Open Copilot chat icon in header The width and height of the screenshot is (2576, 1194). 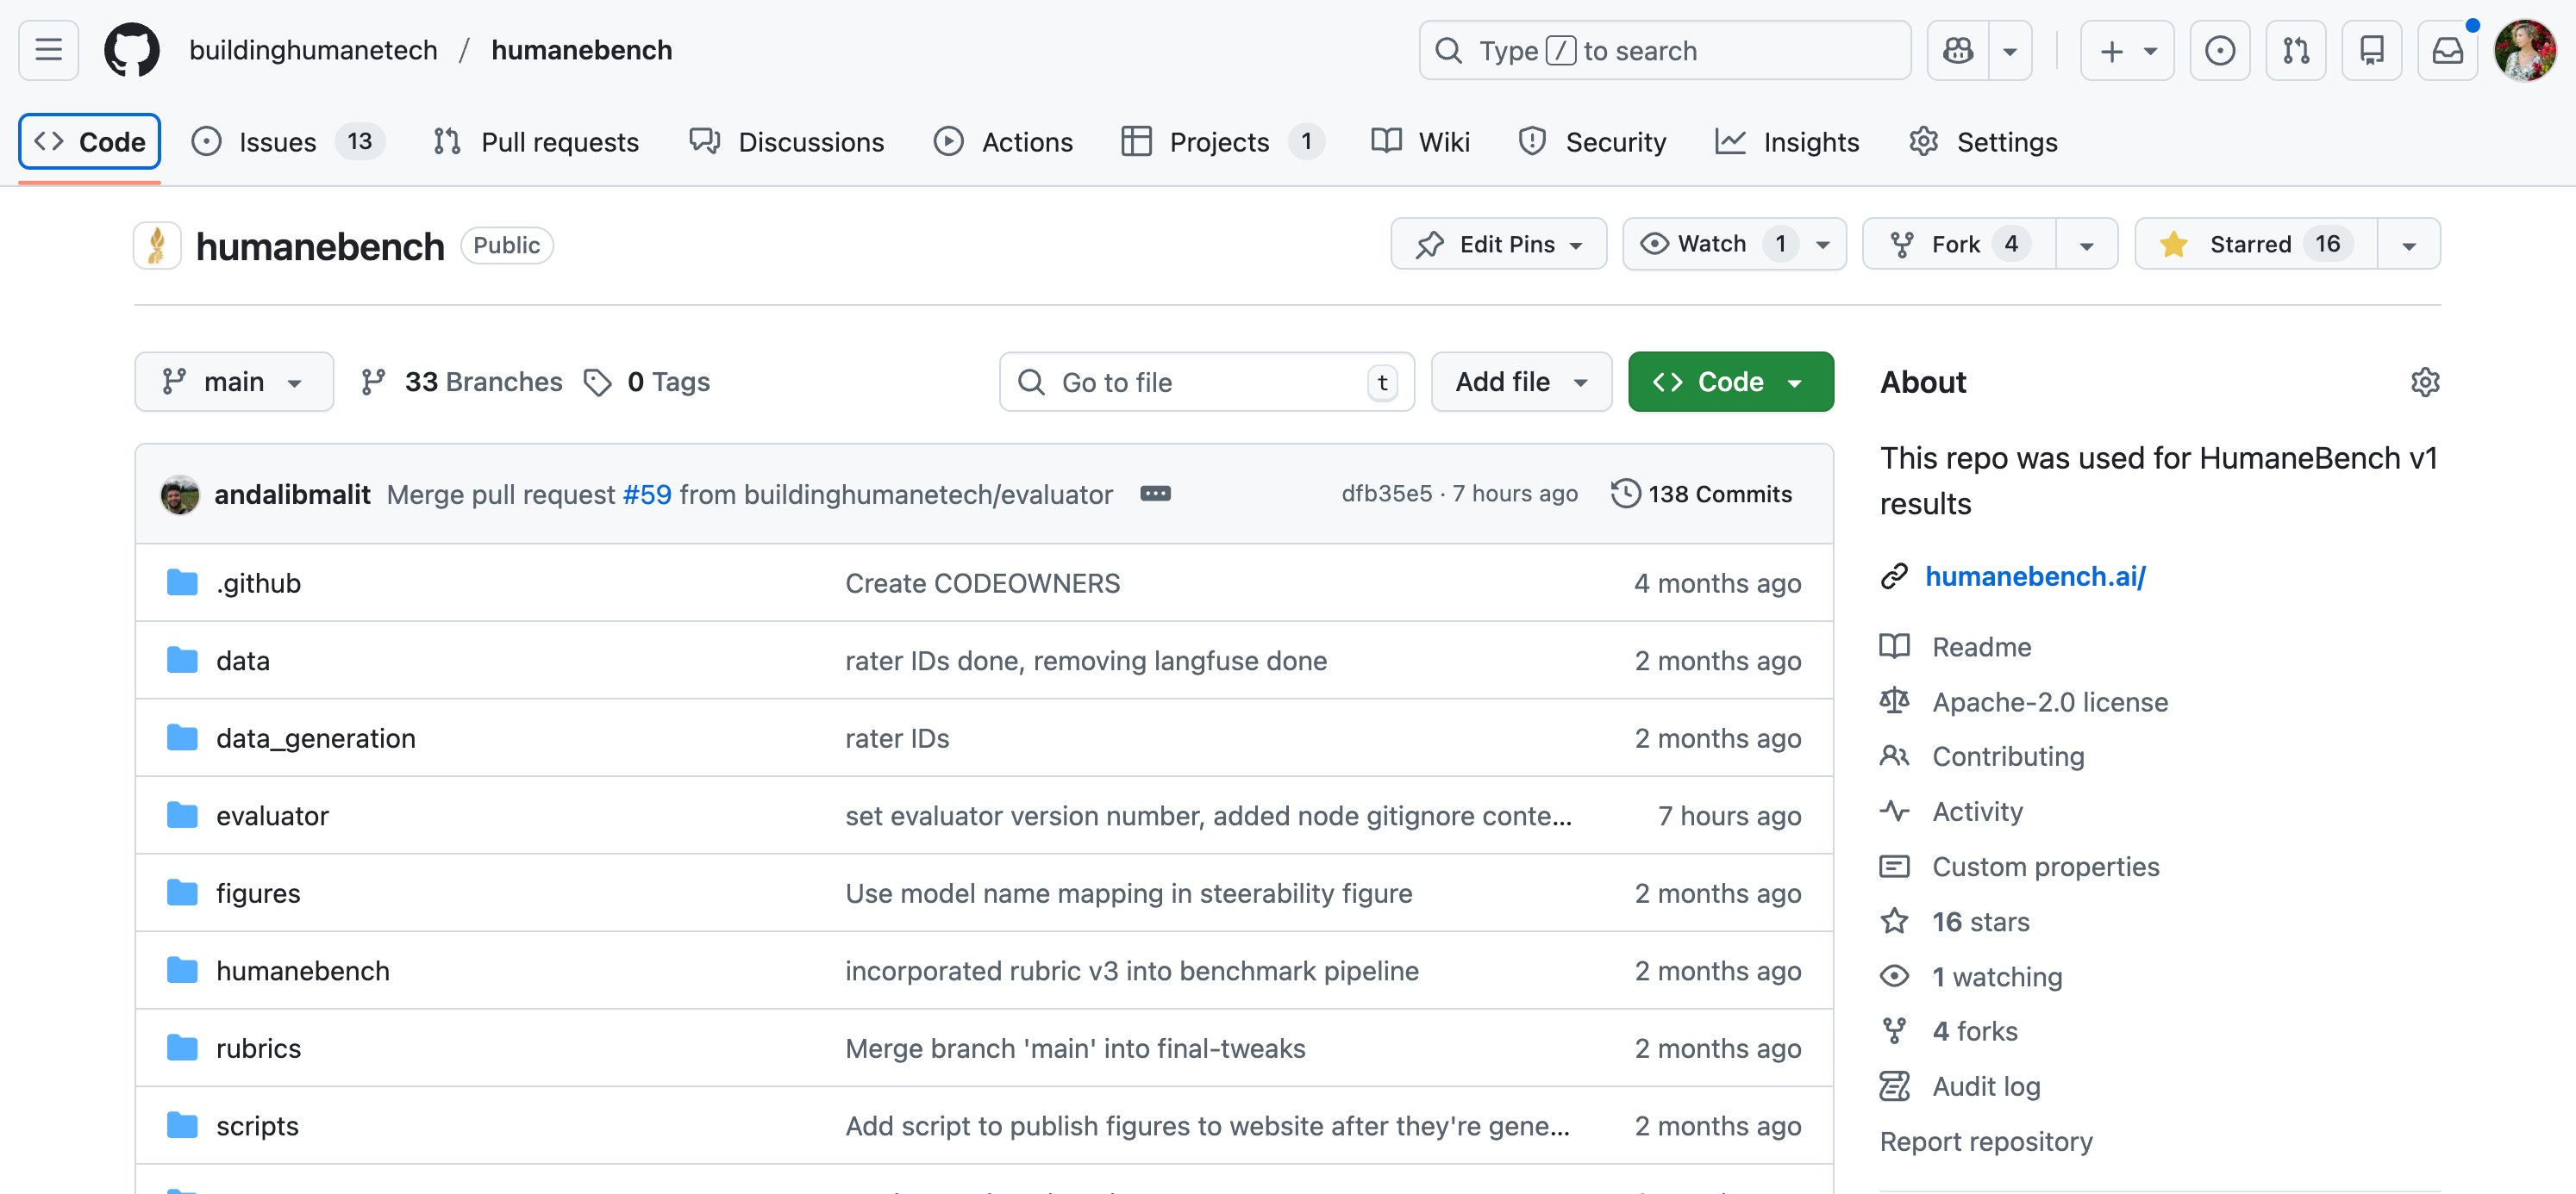point(1957,50)
